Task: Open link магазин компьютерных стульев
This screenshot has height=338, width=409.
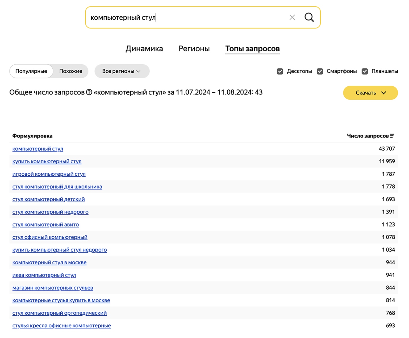Action: coord(53,288)
